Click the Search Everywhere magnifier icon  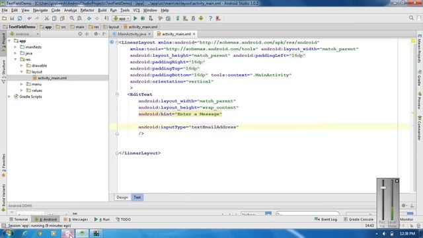[x=411, y=18]
